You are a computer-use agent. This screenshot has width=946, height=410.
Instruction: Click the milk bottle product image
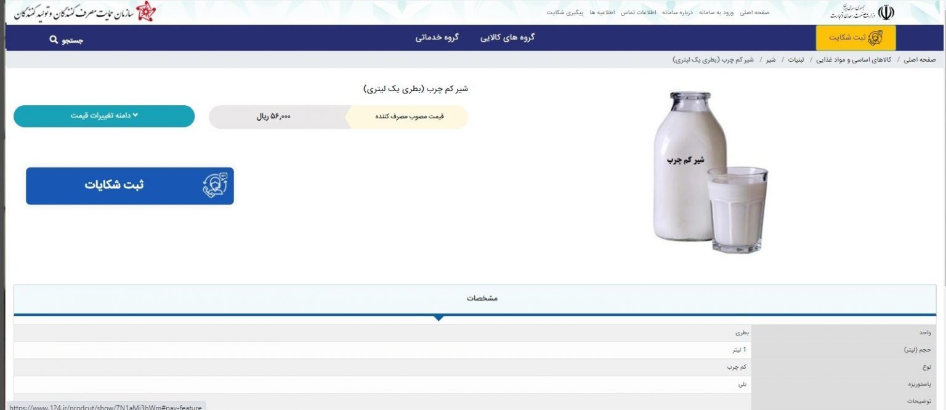(711, 172)
